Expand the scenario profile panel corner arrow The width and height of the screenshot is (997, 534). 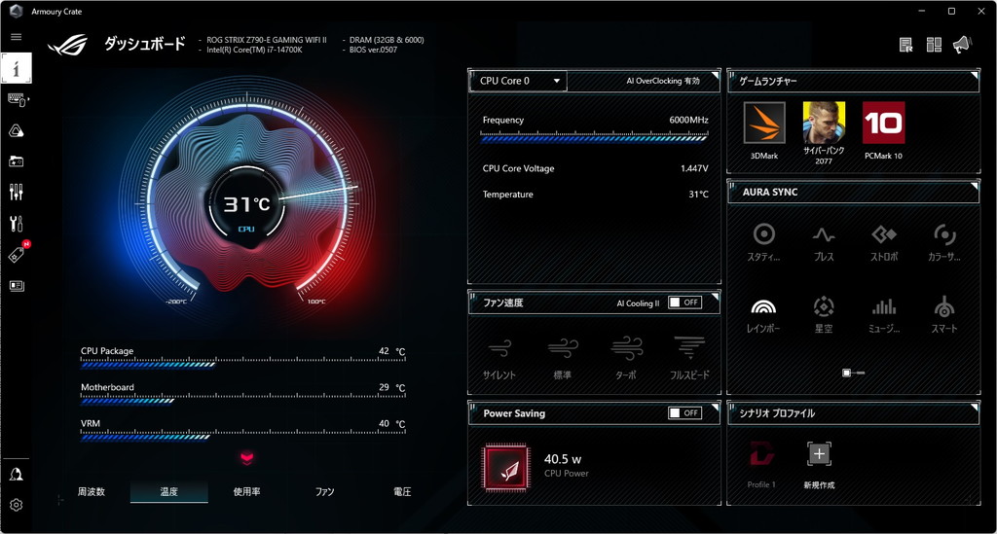coord(974,407)
